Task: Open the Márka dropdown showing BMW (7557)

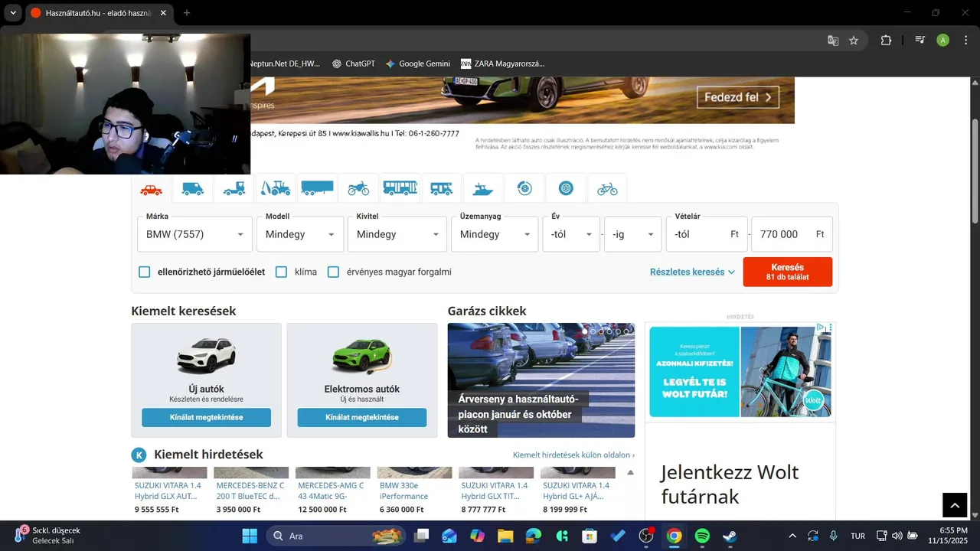Action: [x=194, y=234]
